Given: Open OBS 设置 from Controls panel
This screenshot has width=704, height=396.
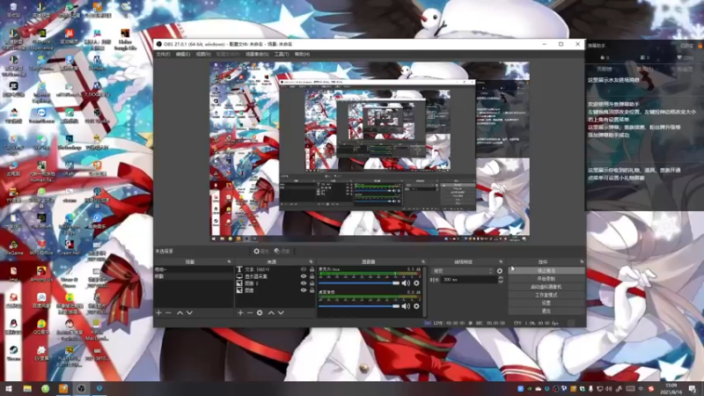Looking at the screenshot, I should pos(546,303).
